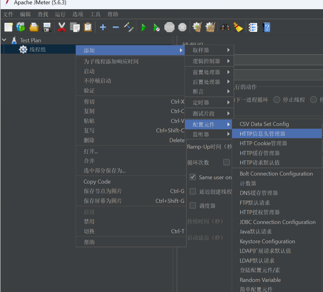
Task: Toggle the 循环次数 checkbox
Action: click(x=226, y=162)
